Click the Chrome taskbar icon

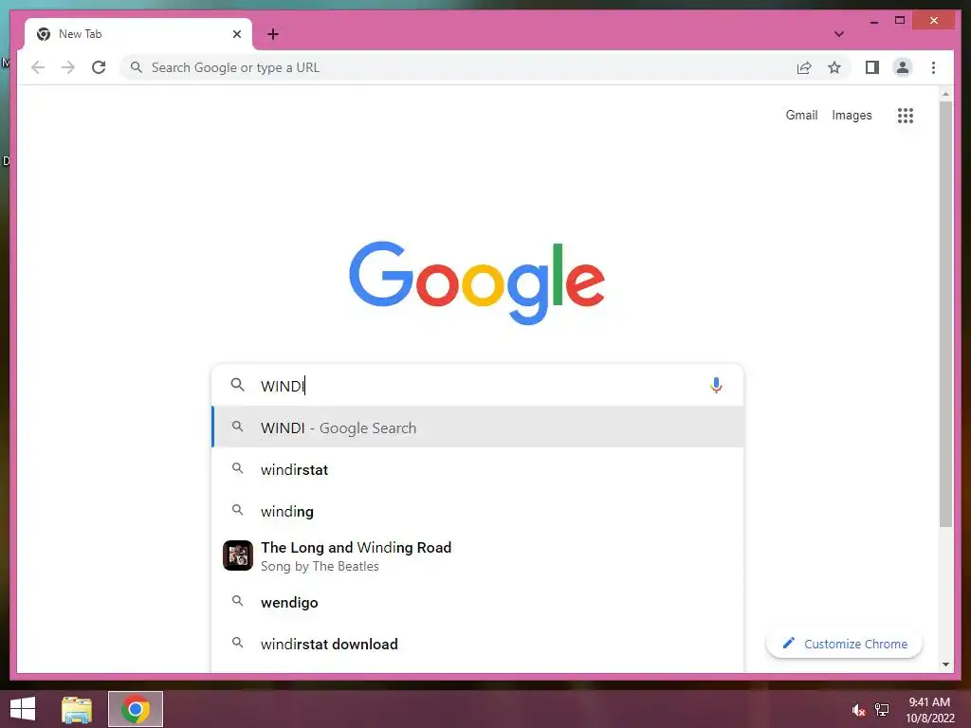coord(136,709)
